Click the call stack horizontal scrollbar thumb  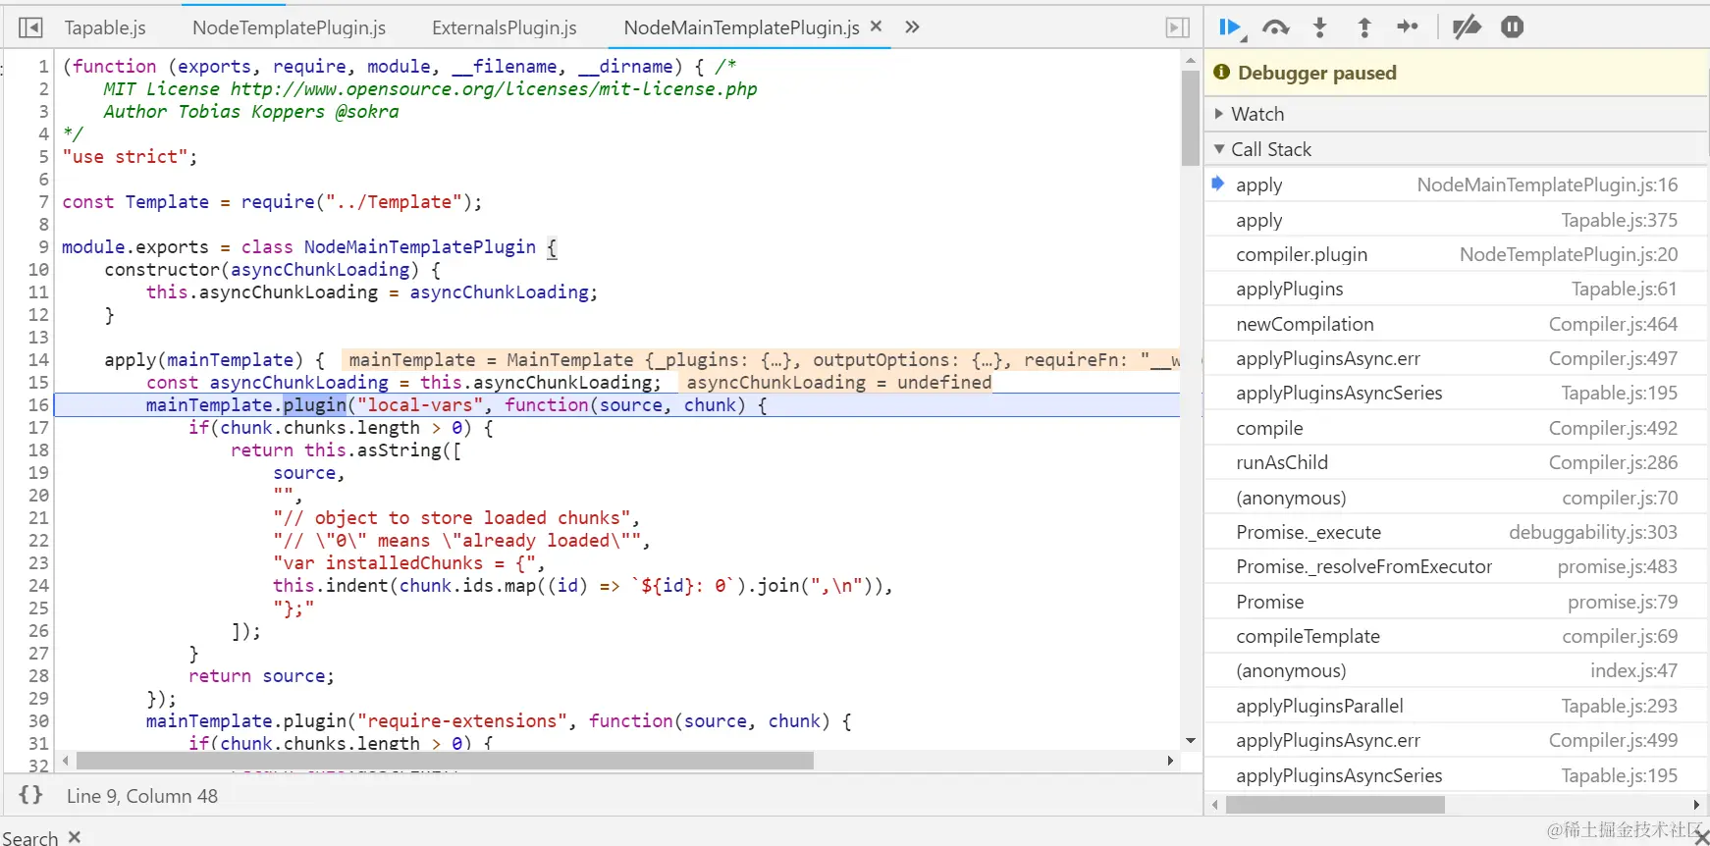(1335, 805)
